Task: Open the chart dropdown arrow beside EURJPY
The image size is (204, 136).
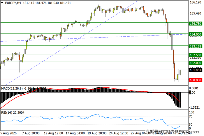Action: pos(2,3)
